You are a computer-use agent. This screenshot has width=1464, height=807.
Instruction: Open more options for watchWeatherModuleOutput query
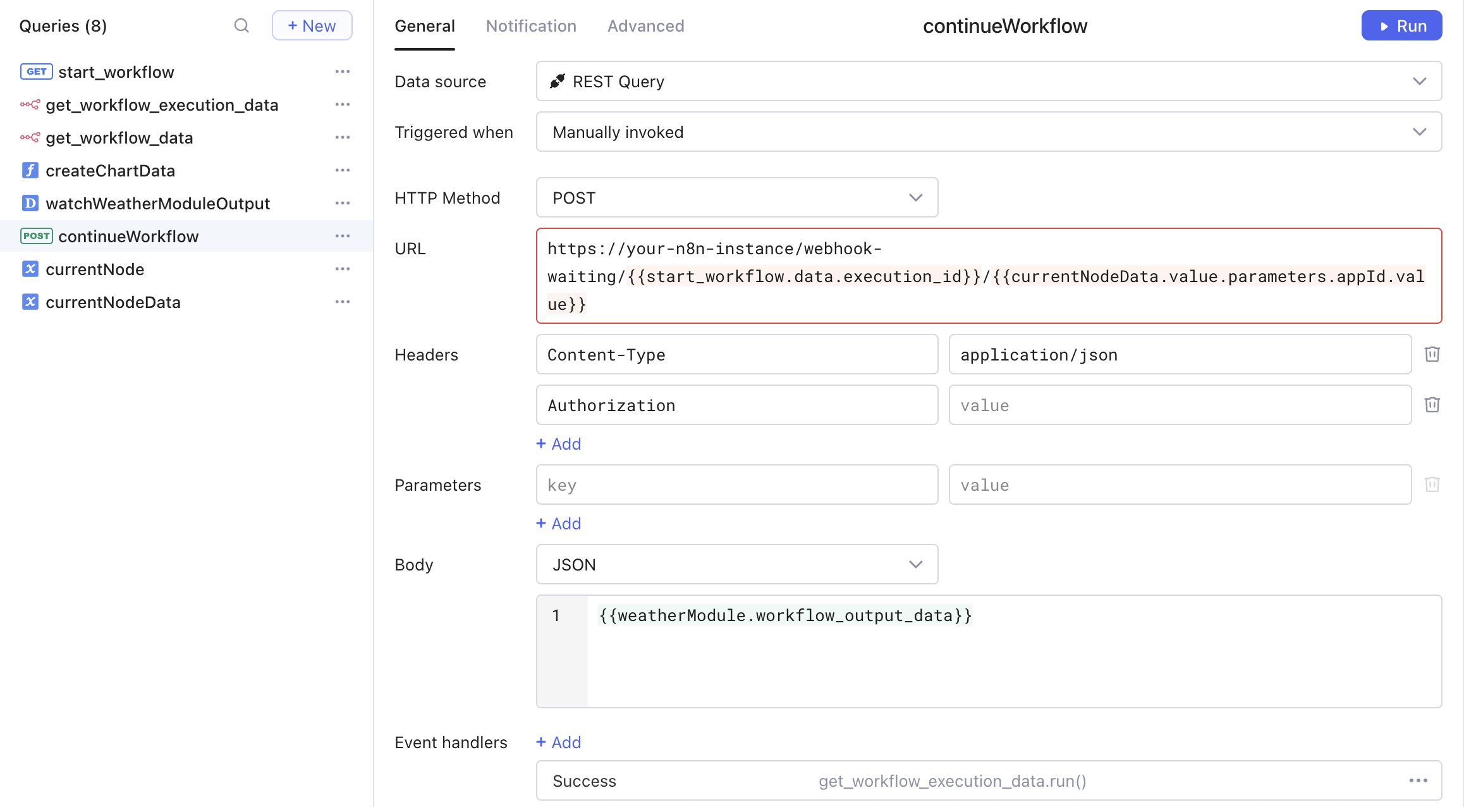[x=343, y=203]
